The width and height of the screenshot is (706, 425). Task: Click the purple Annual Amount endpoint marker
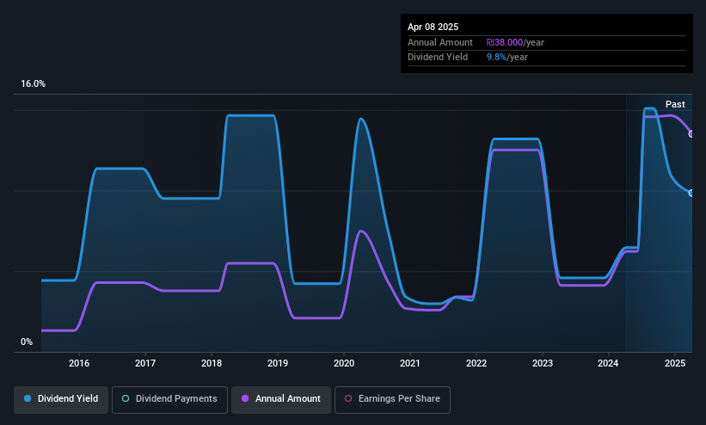tap(691, 134)
